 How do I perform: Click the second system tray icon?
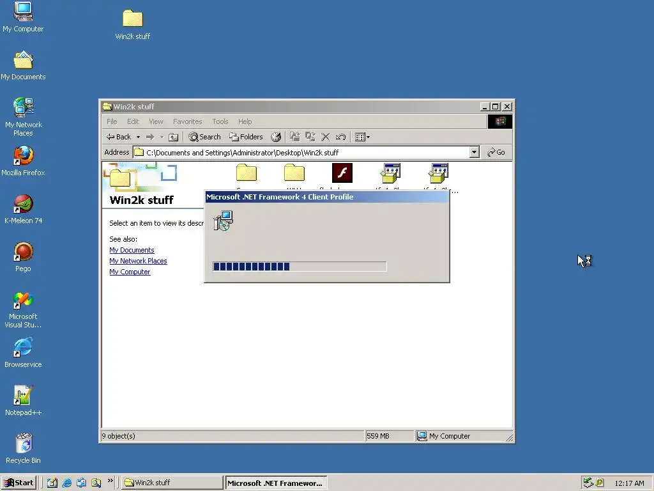[599, 483]
